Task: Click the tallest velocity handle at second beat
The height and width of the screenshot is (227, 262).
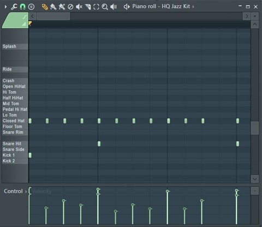Action: click(98, 189)
